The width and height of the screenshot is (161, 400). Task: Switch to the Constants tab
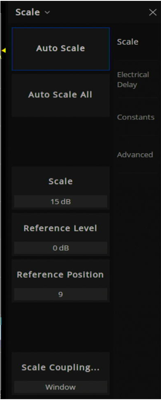(136, 117)
